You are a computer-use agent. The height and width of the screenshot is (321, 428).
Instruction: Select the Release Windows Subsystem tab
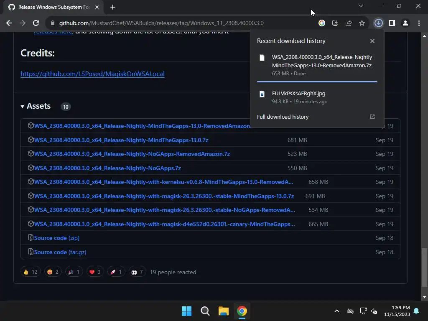[54, 7]
